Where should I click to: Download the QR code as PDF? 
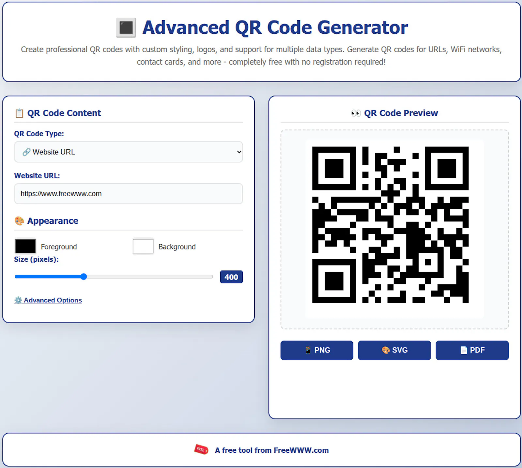(x=472, y=350)
